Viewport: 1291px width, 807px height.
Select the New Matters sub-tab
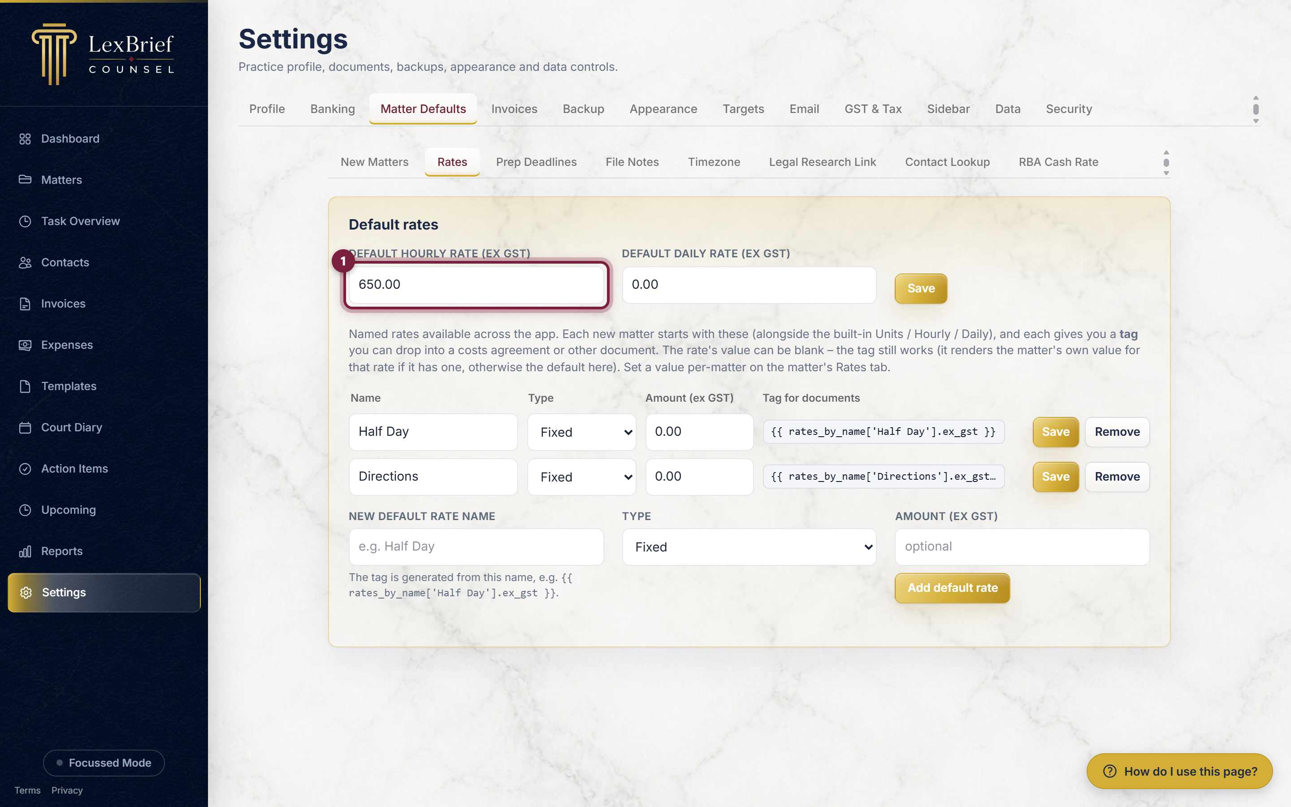point(374,162)
